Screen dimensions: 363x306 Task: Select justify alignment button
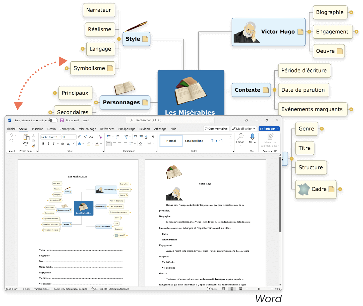[x=125, y=144]
